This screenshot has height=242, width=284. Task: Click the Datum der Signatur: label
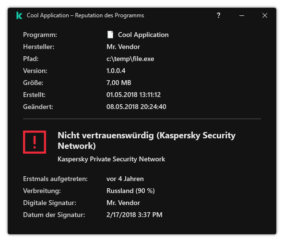click(x=54, y=215)
